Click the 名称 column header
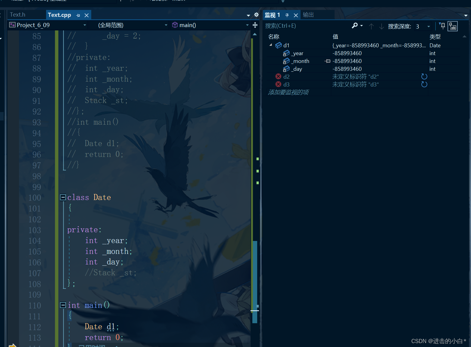The height and width of the screenshot is (347, 471). tap(274, 37)
